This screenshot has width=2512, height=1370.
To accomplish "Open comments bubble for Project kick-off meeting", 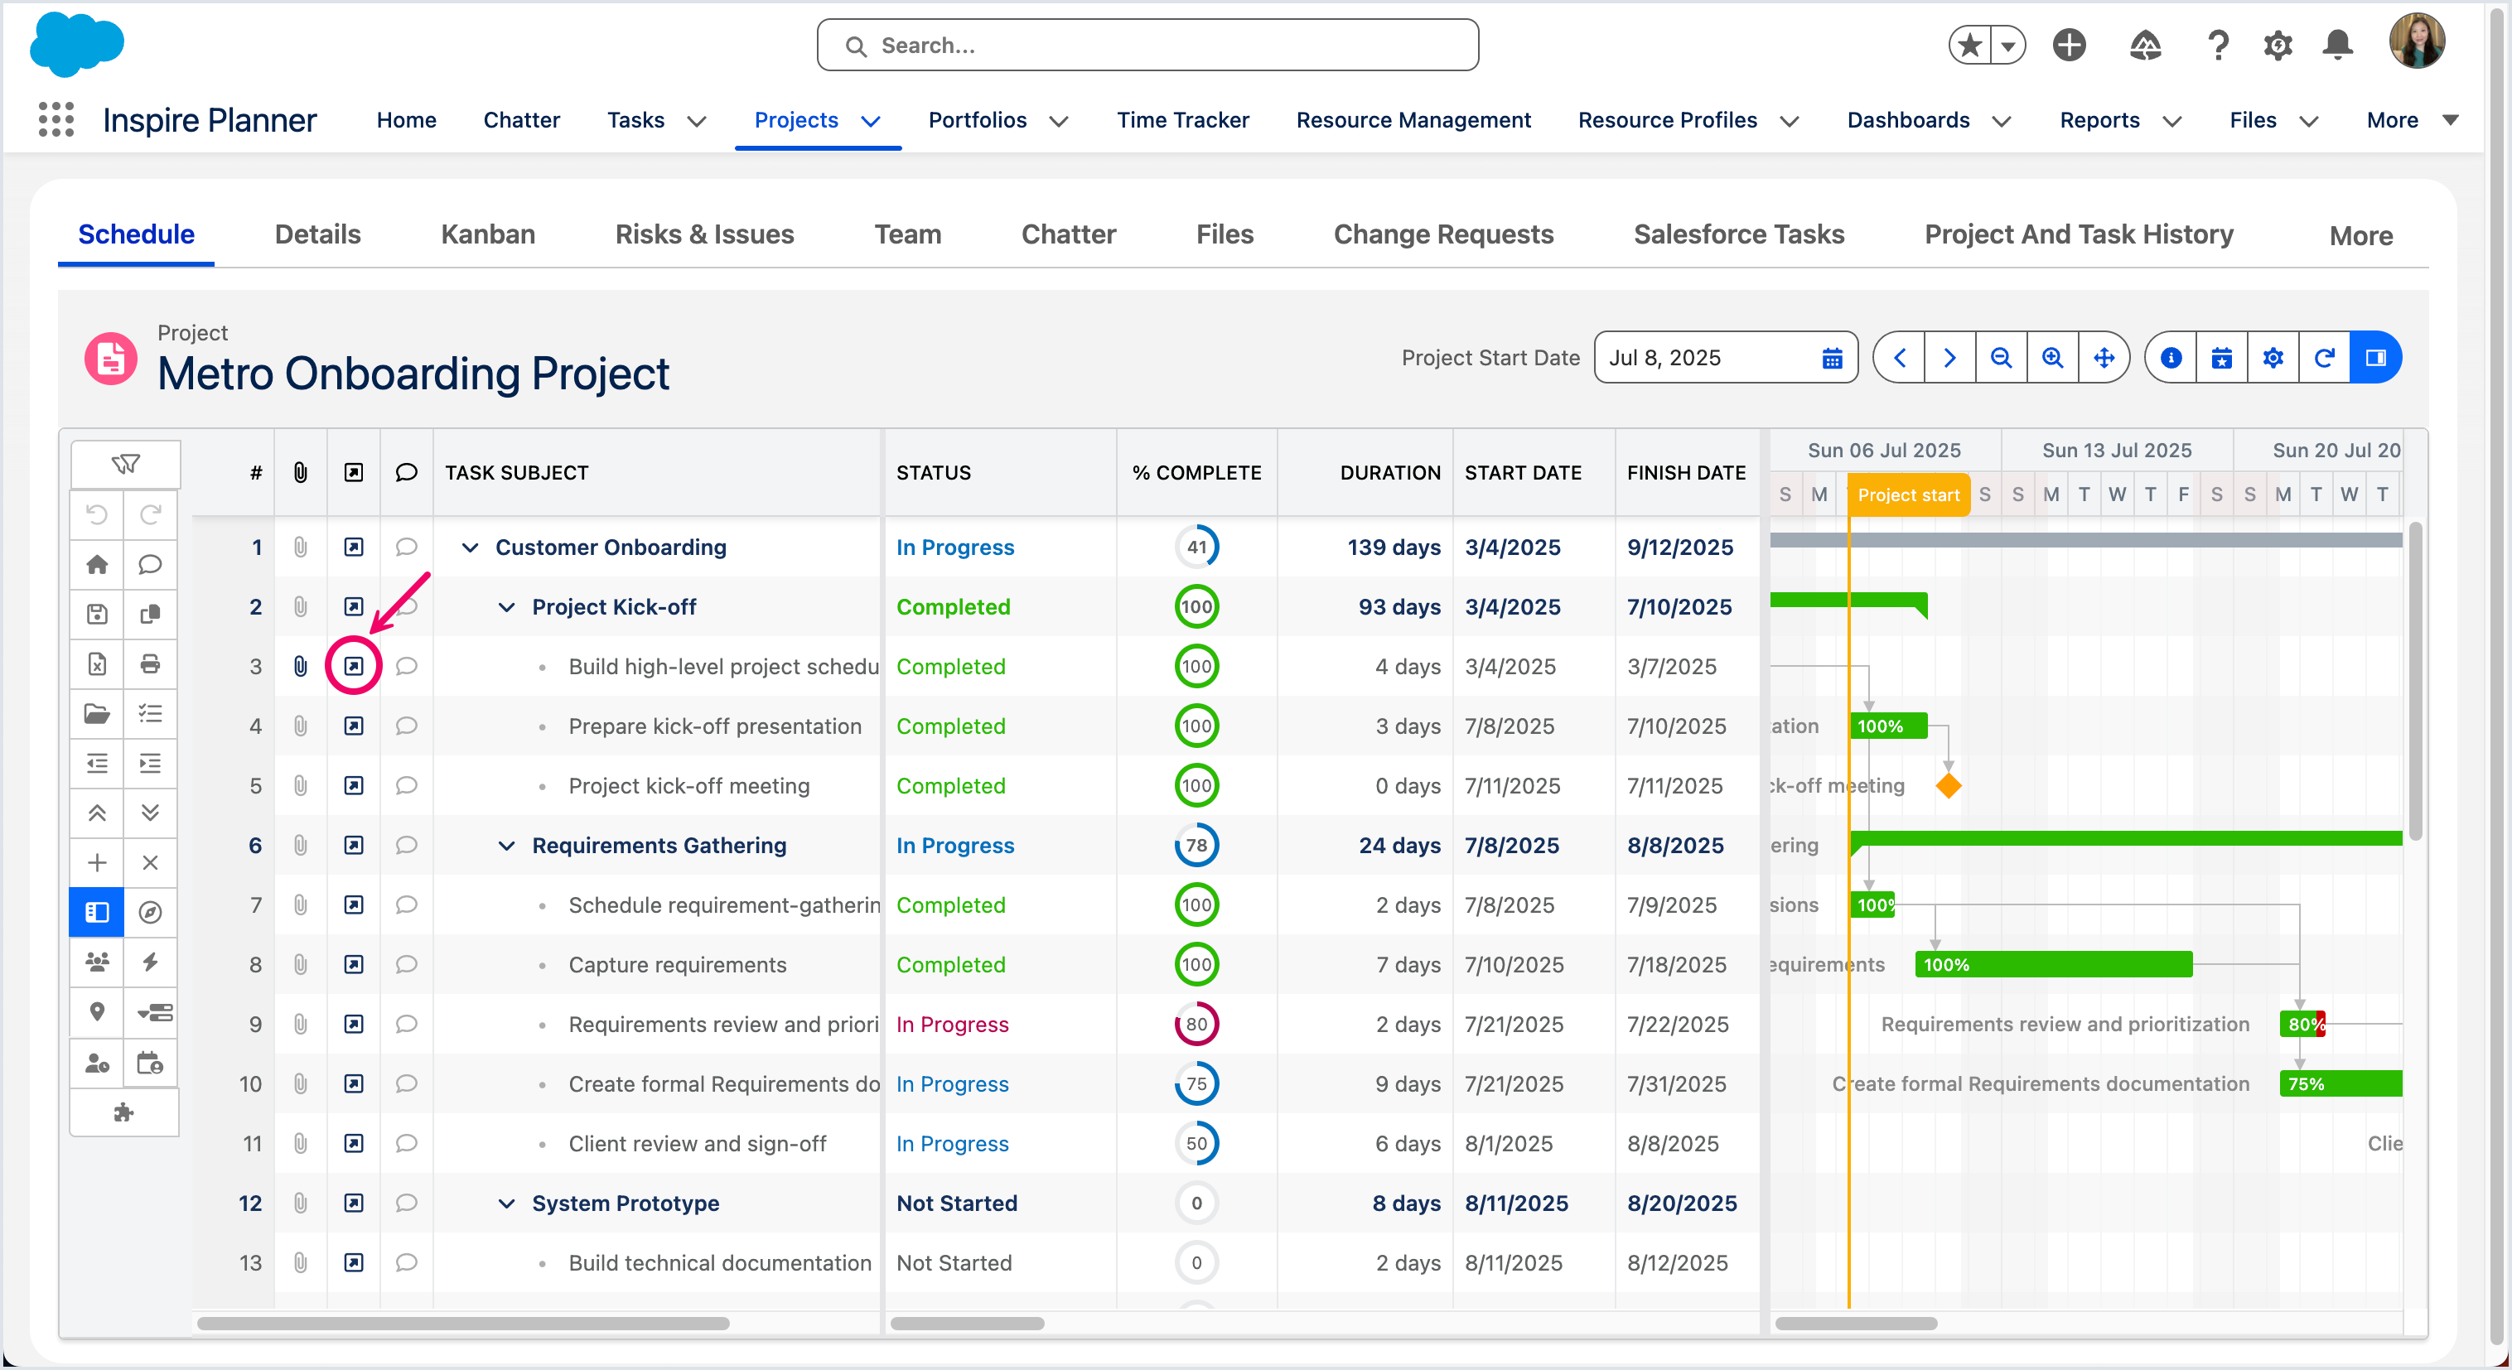I will [407, 786].
